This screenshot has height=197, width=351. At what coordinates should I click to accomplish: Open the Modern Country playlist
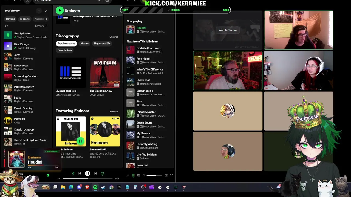(27, 88)
